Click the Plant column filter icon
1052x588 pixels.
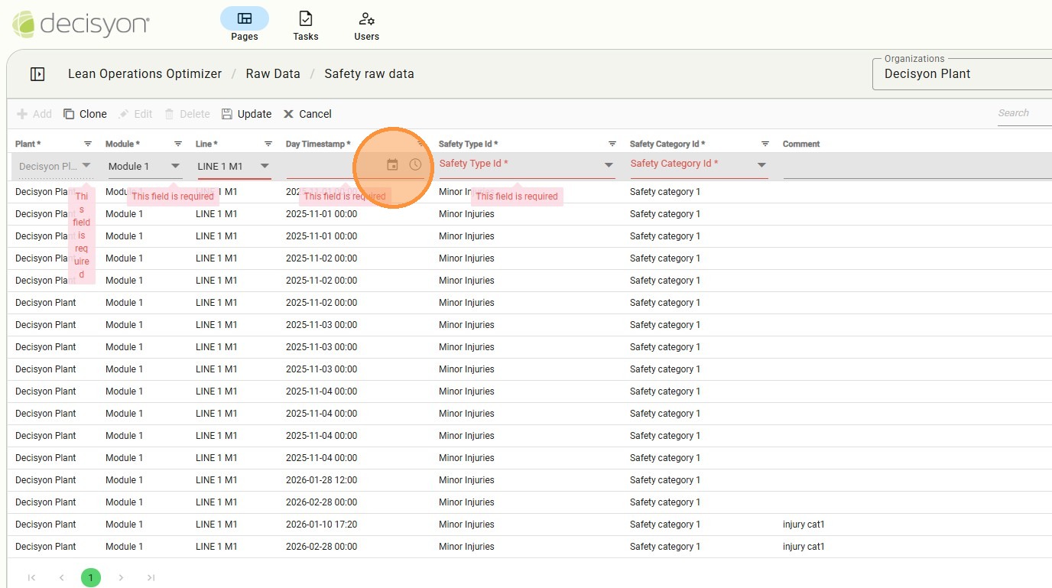tap(88, 144)
